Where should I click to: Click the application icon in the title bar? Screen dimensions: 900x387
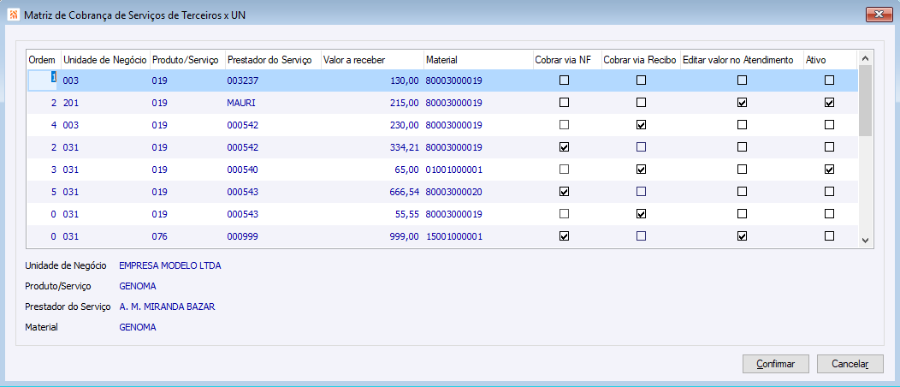13,15
